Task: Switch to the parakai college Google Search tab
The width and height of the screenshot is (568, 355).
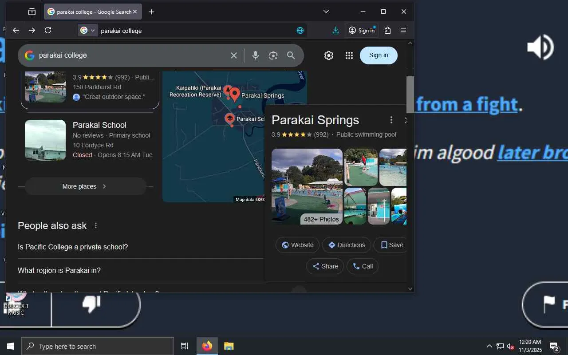Action: tap(93, 12)
